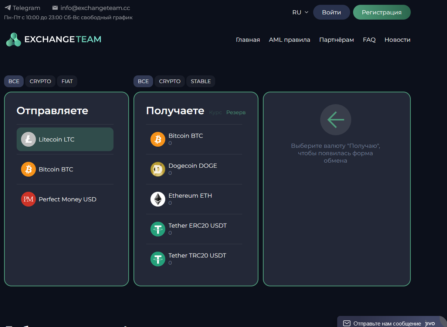Select CRYPTO filter above Получаете
This screenshot has width=447, height=327.
coord(170,81)
